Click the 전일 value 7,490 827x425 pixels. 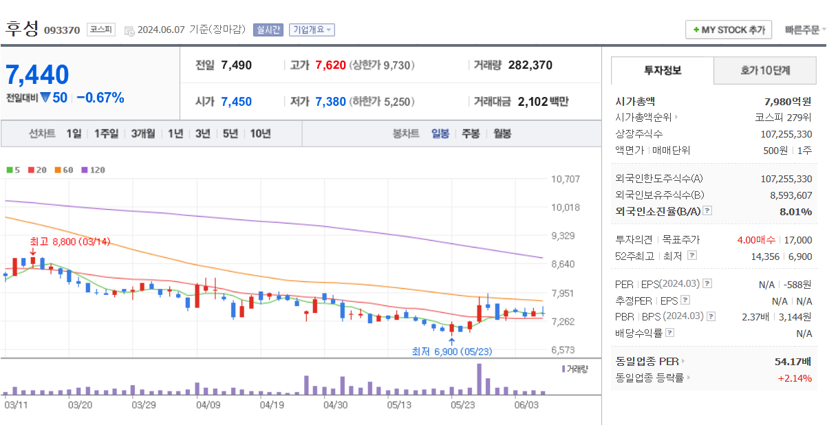[x=236, y=65]
